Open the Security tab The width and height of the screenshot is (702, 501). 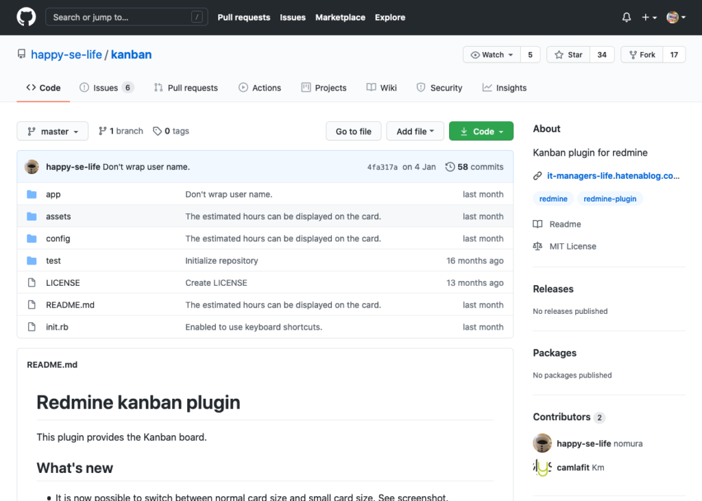[x=439, y=88]
